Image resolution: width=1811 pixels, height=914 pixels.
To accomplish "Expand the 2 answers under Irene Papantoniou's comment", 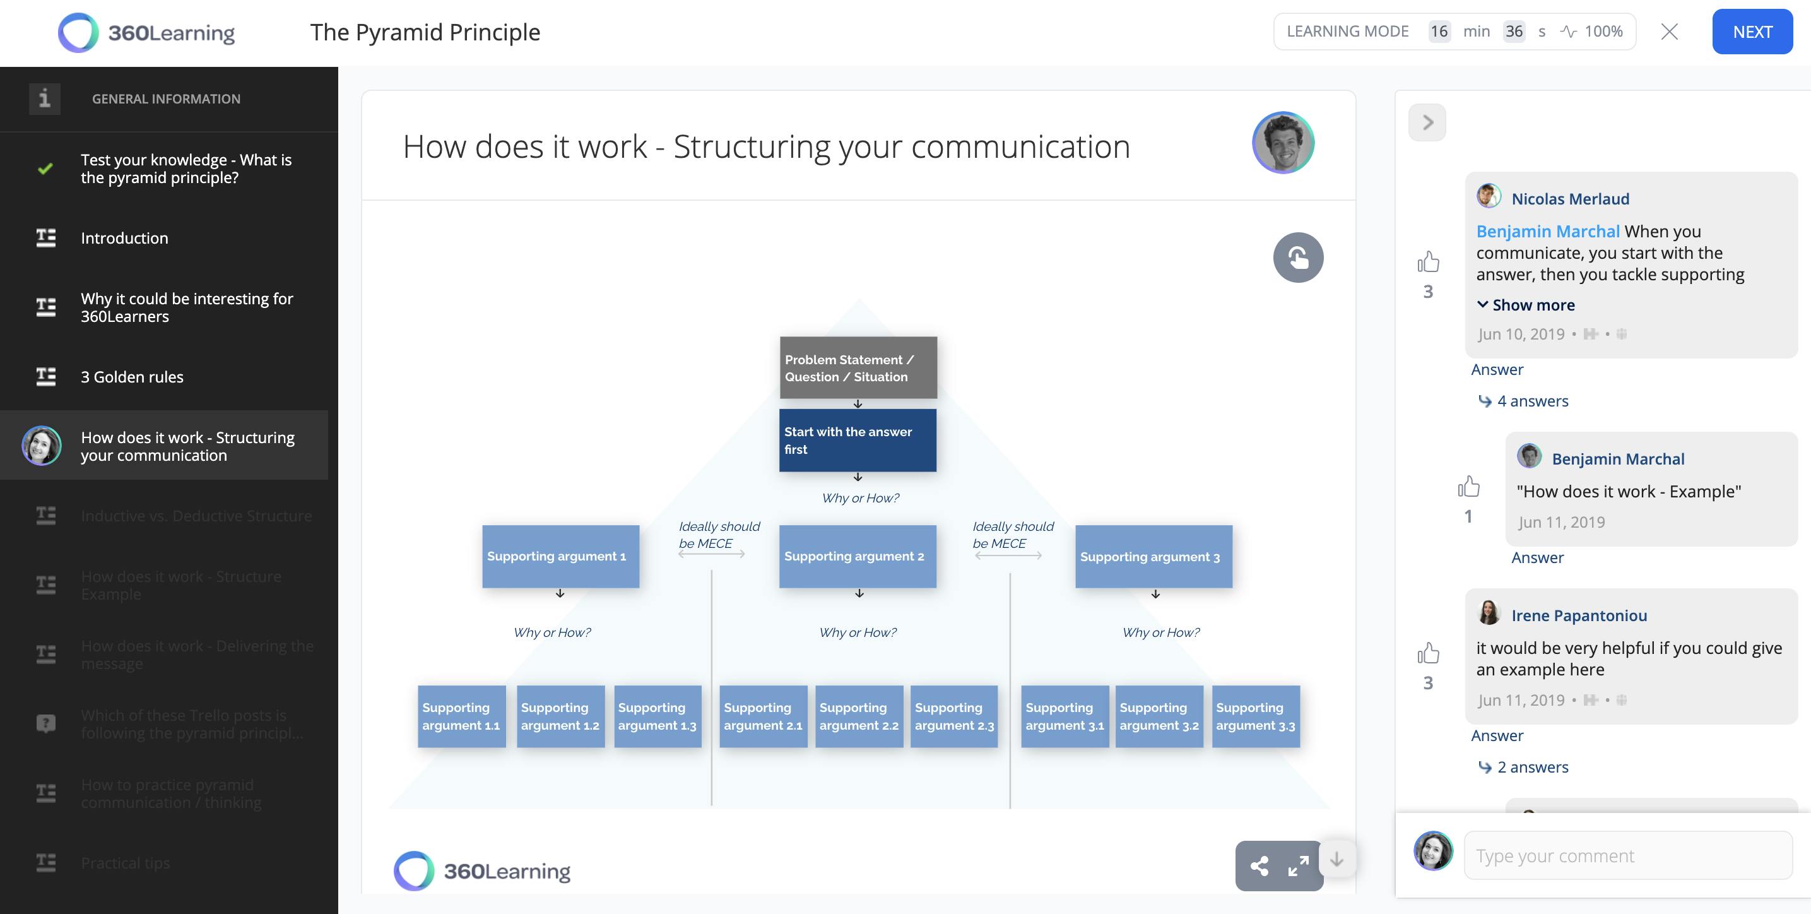I will click(1532, 767).
